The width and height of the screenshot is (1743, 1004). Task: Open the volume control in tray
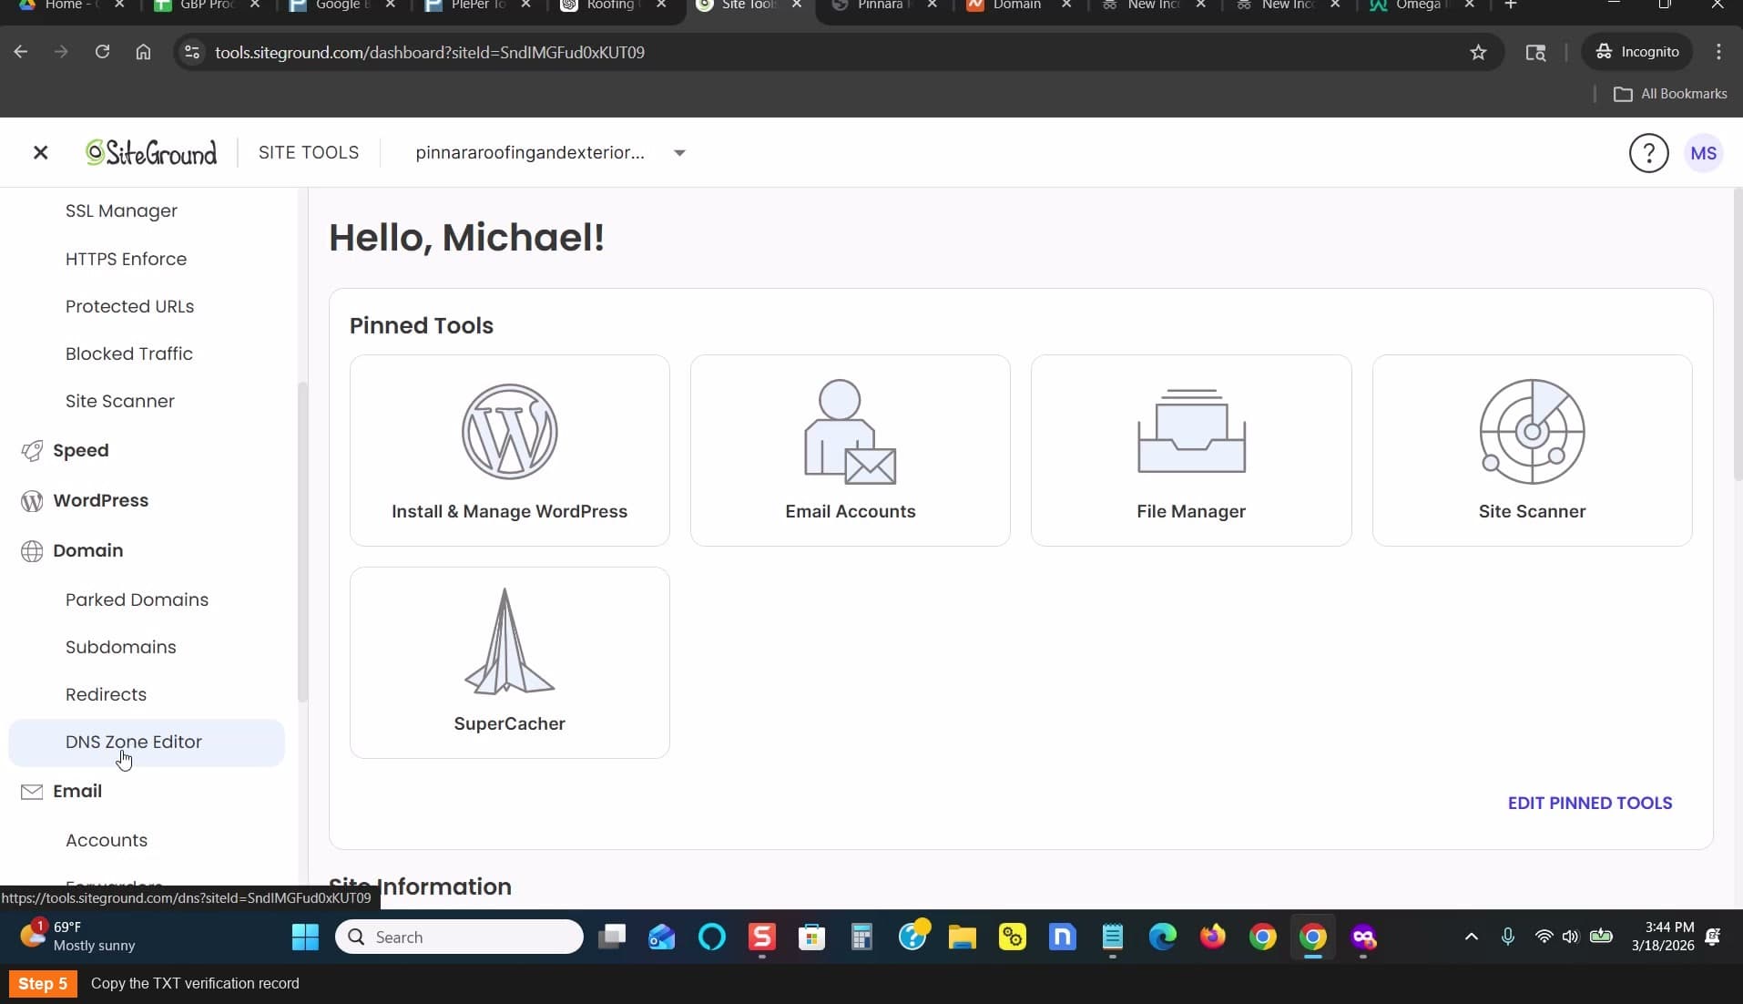[1570, 937]
